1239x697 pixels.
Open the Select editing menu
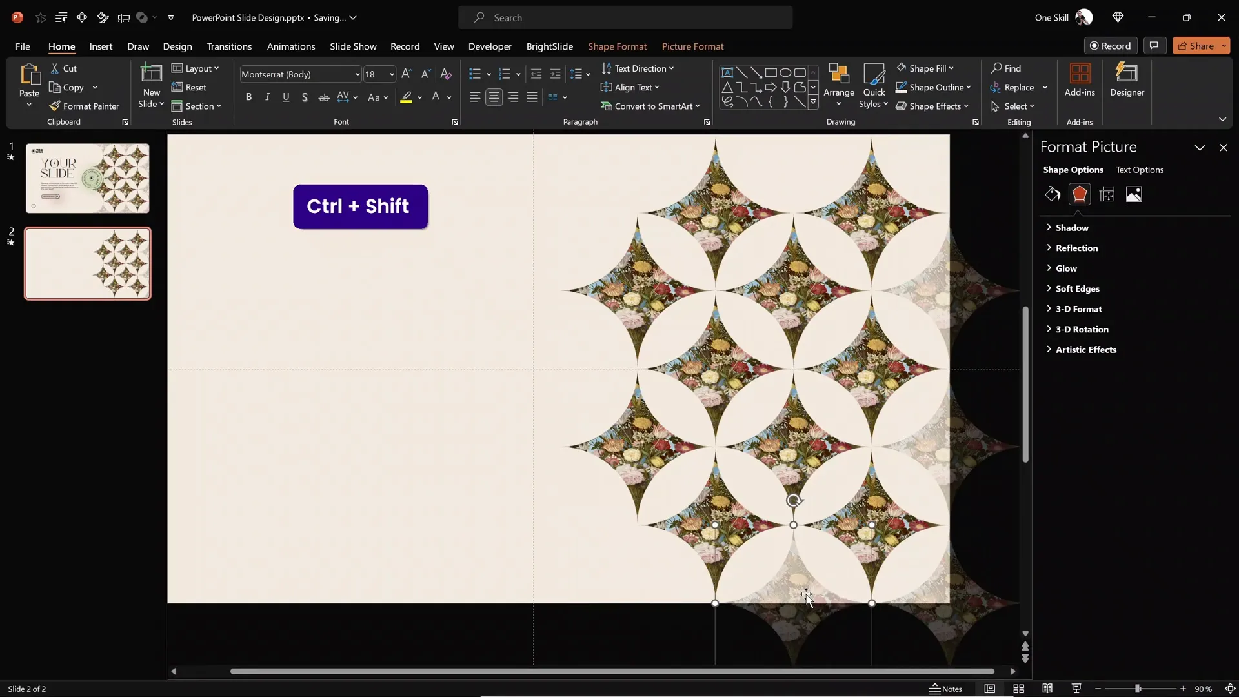click(x=1012, y=106)
